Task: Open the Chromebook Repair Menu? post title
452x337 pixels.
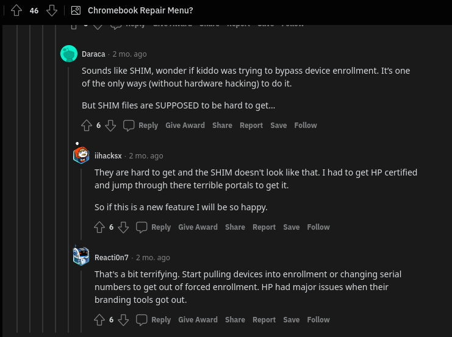Action: pos(140,10)
